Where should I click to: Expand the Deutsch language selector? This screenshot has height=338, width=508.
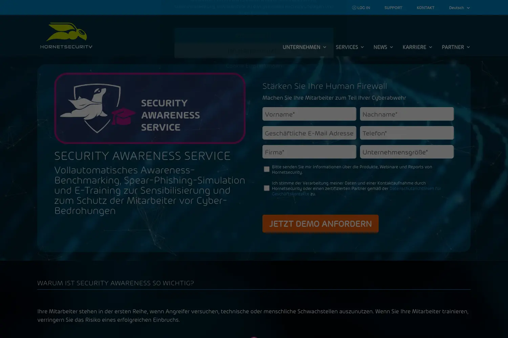459,8
